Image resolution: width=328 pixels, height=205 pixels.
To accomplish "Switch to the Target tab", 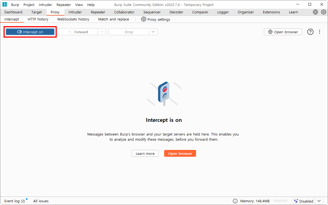I will click(x=37, y=12).
